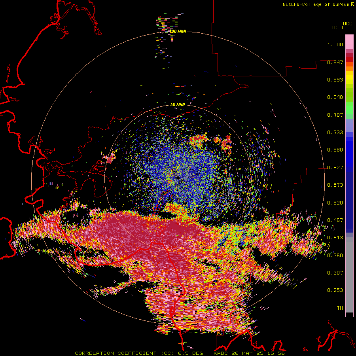
Task: Click the [CC] unit label
Action: tap(337, 27)
